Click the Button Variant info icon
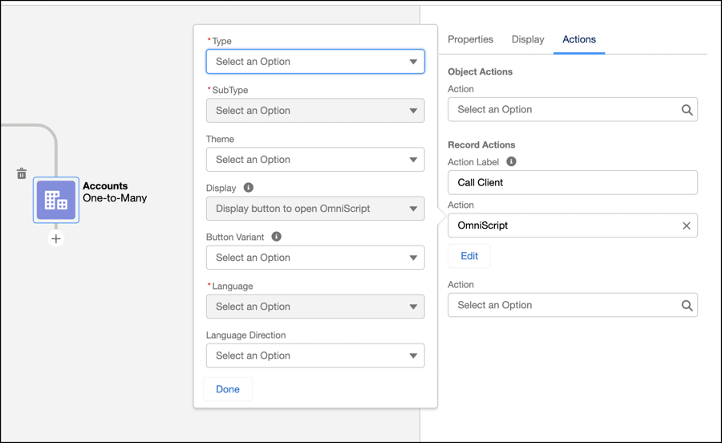 pos(276,237)
